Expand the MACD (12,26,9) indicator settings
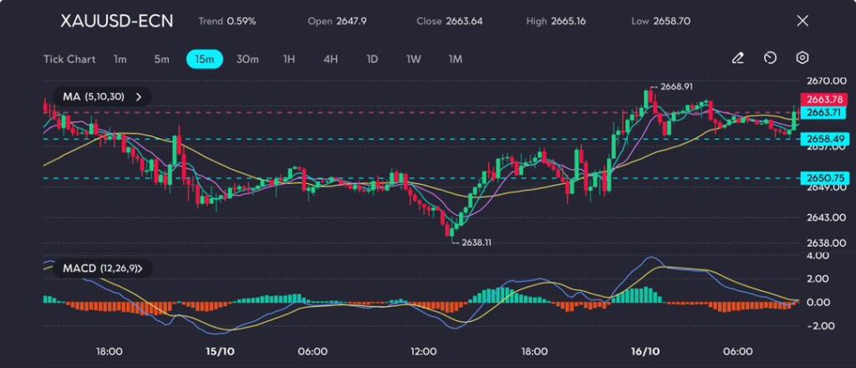The width and height of the screenshot is (856, 368). [x=140, y=268]
